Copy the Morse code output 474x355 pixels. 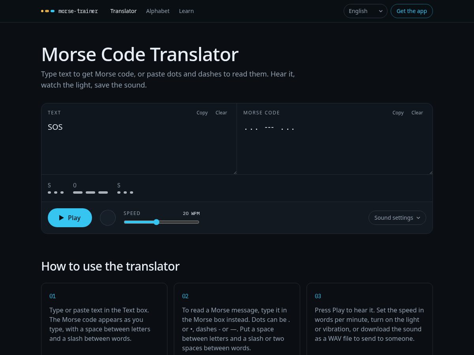pyautogui.click(x=398, y=113)
